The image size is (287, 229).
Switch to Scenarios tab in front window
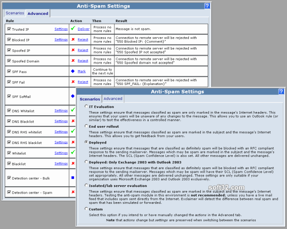(x=90, y=99)
